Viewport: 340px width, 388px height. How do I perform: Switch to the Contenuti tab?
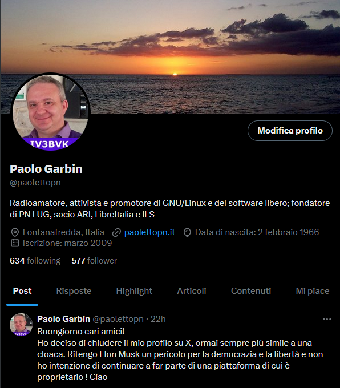point(251,291)
